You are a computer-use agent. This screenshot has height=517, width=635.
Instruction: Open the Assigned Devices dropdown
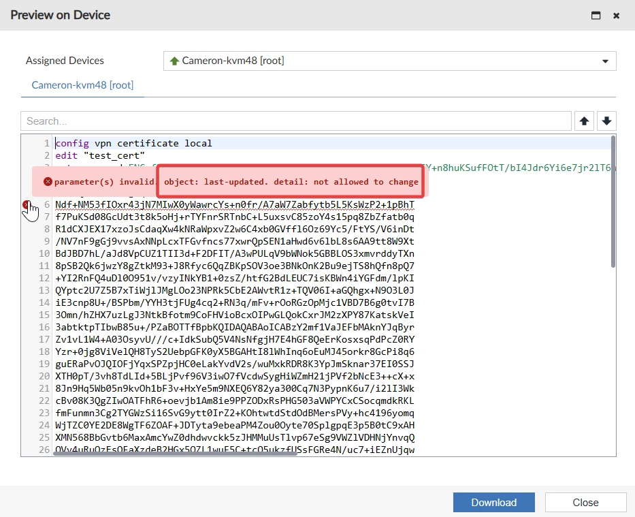click(x=389, y=61)
